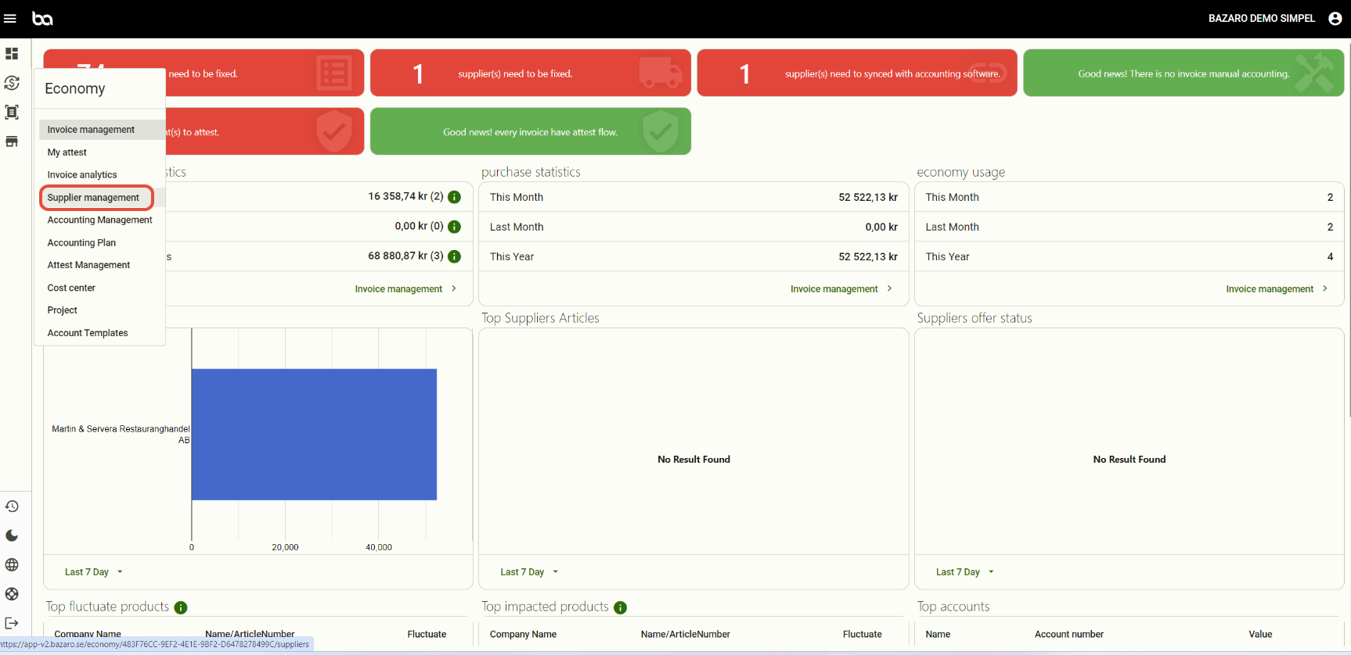
Task: Open Last 7 Day dropdown under bar chart
Action: coord(94,572)
